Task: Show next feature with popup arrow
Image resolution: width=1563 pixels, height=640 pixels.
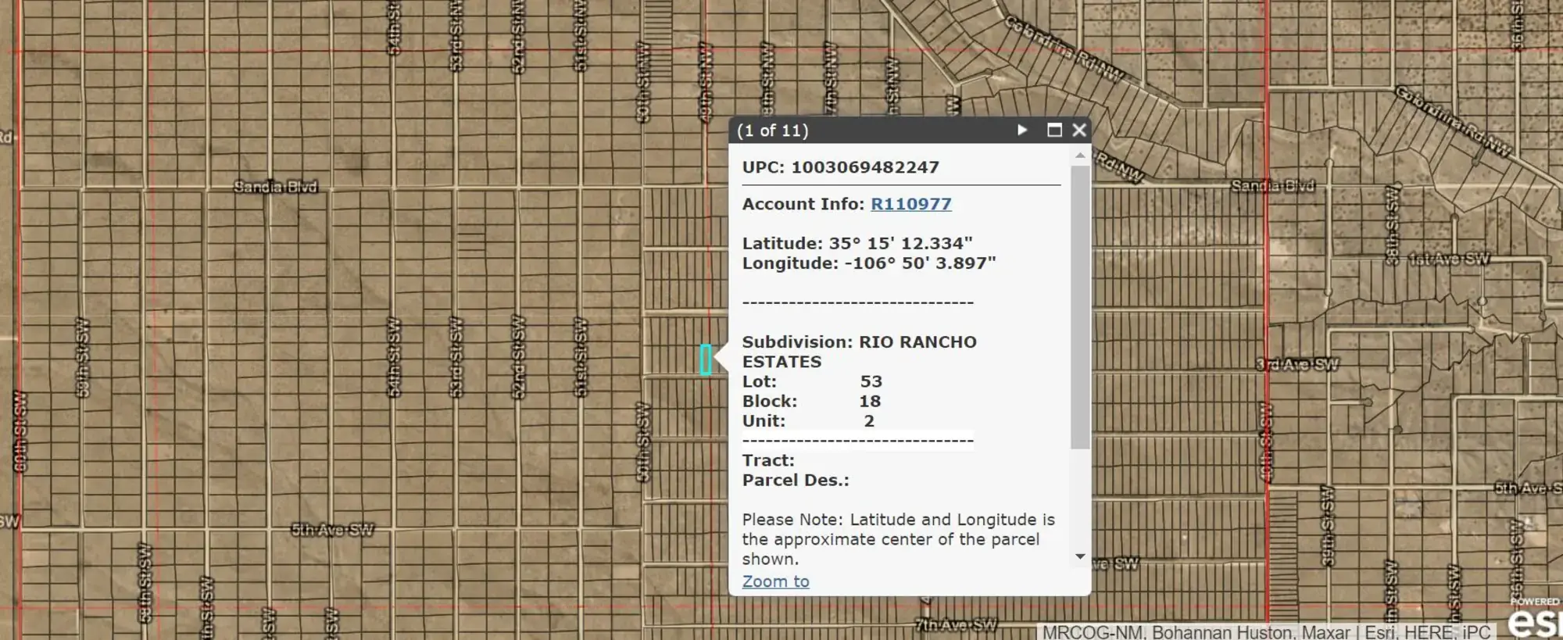Action: (x=1021, y=130)
